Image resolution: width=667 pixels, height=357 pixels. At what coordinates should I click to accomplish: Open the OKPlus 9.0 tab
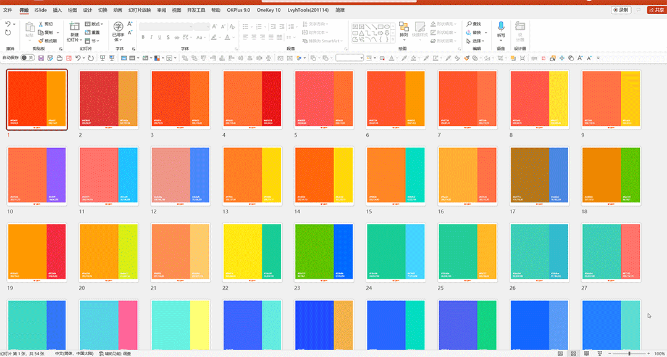[238, 10]
